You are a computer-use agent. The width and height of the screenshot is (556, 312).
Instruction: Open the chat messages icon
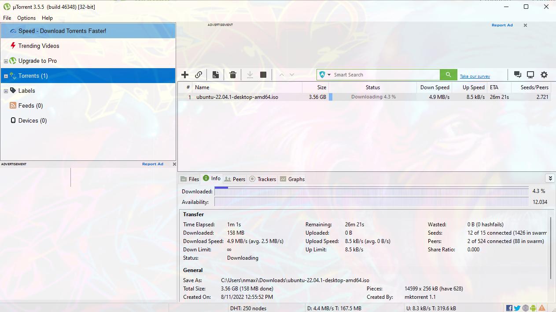pos(518,74)
